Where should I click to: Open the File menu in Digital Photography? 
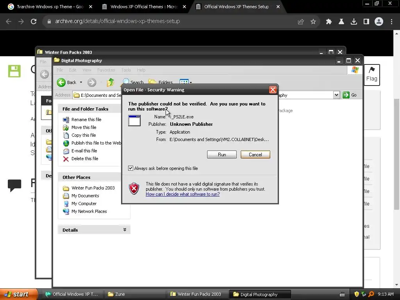tap(60, 70)
